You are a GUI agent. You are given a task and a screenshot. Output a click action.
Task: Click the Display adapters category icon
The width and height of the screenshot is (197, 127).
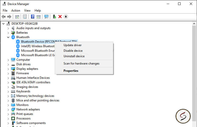pos(13,69)
